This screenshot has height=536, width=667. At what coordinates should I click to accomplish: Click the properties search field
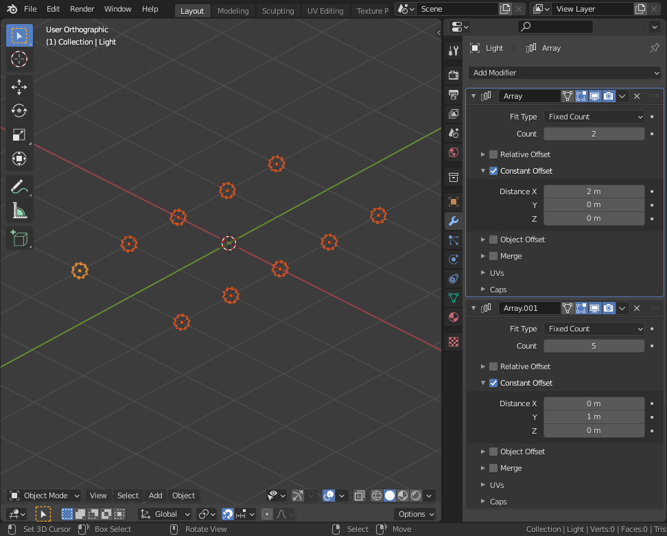[556, 27]
